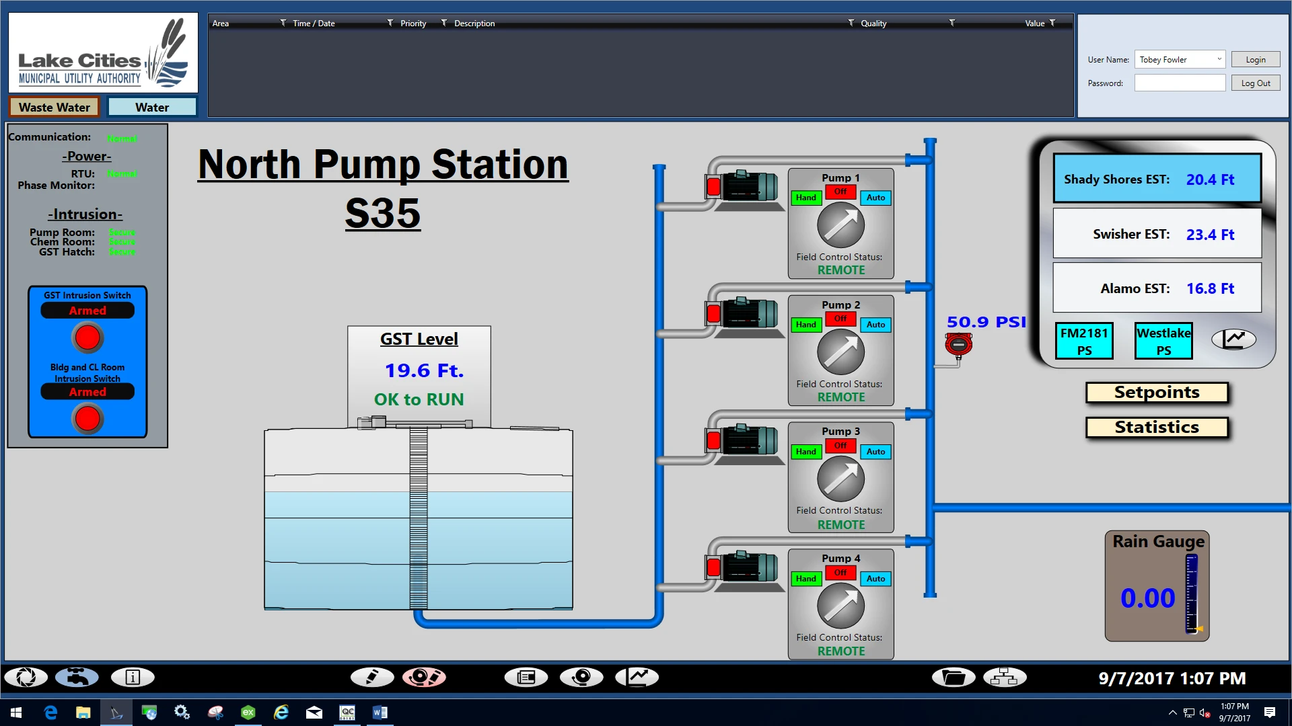
Task: Click the pink alarm silence bell icon
Action: point(424,678)
